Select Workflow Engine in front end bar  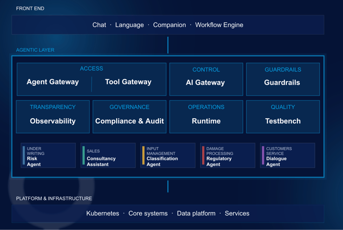pyautogui.click(x=219, y=25)
